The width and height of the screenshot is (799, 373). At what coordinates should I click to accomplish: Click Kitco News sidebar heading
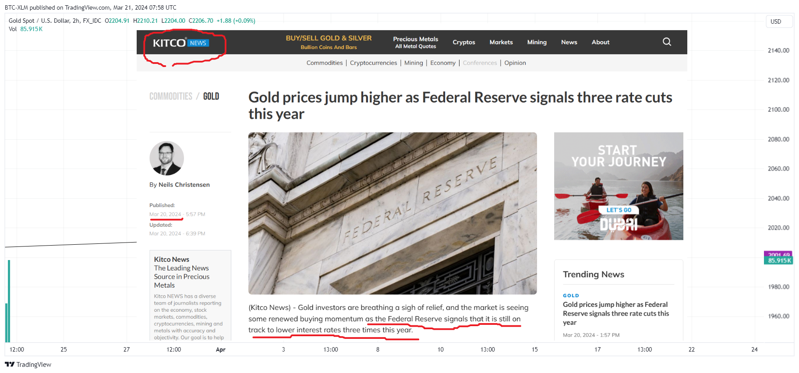point(172,259)
